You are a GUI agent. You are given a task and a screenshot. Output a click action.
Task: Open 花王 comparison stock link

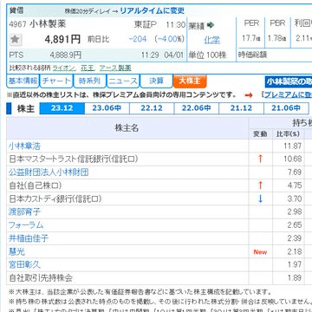[88, 68]
